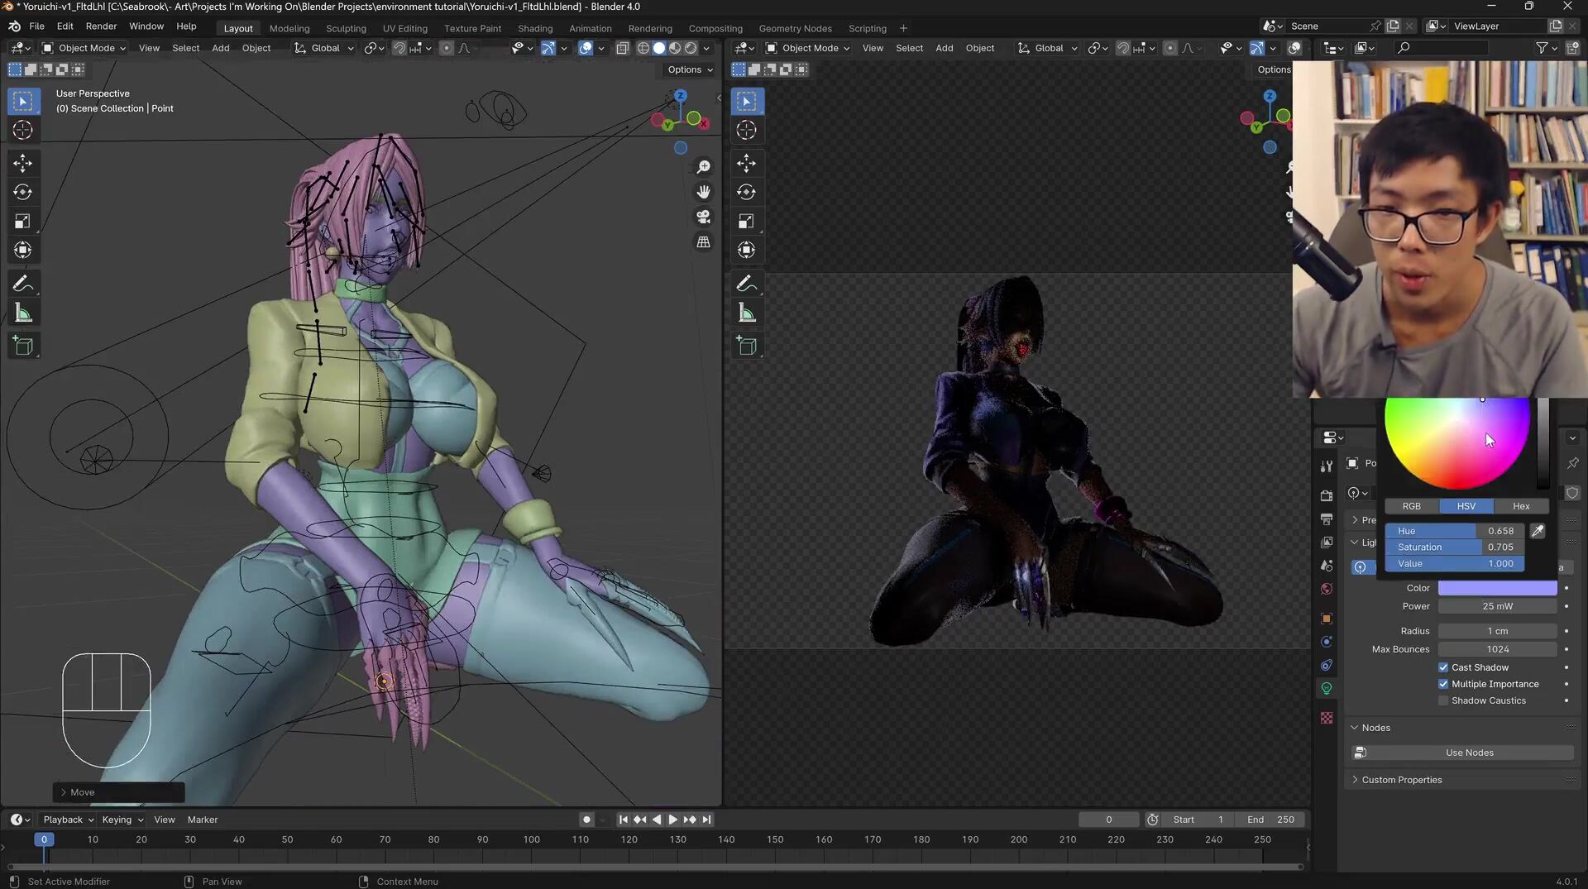Disable the Cast Shadow checkbox
The width and height of the screenshot is (1588, 889).
pyautogui.click(x=1443, y=667)
